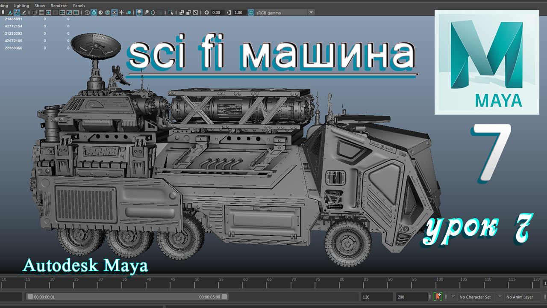
Task: Click the exposure value field 0.00
Action: 218,12
